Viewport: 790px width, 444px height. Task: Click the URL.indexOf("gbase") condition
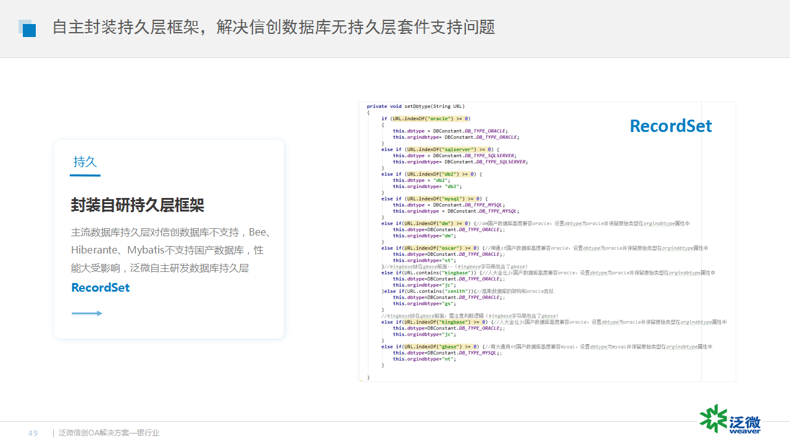[442, 347]
